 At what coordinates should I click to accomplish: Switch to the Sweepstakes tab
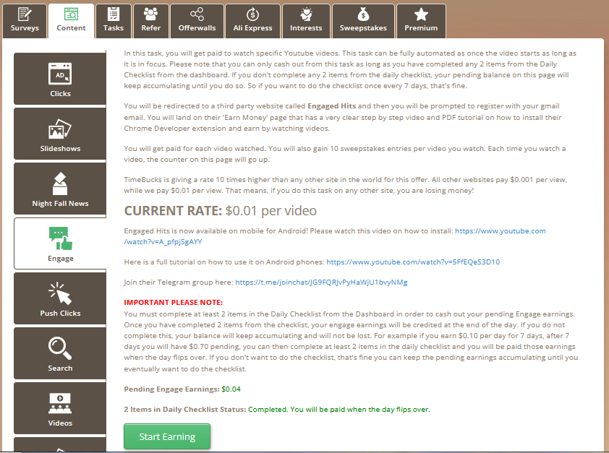[x=363, y=20]
